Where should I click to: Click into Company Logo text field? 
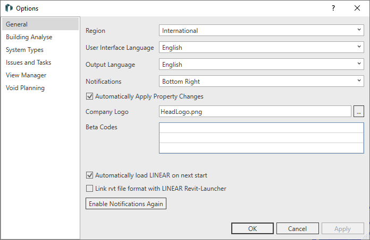coord(255,111)
